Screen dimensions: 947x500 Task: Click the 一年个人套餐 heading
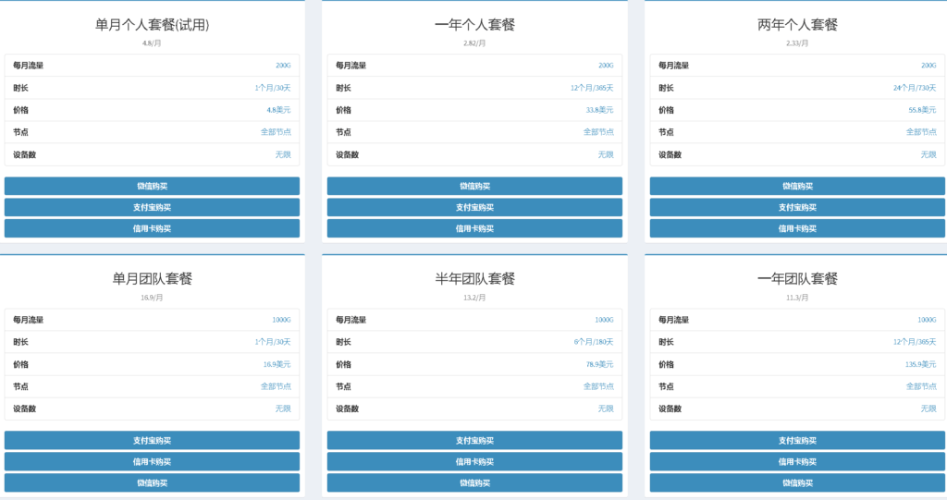coord(474,25)
